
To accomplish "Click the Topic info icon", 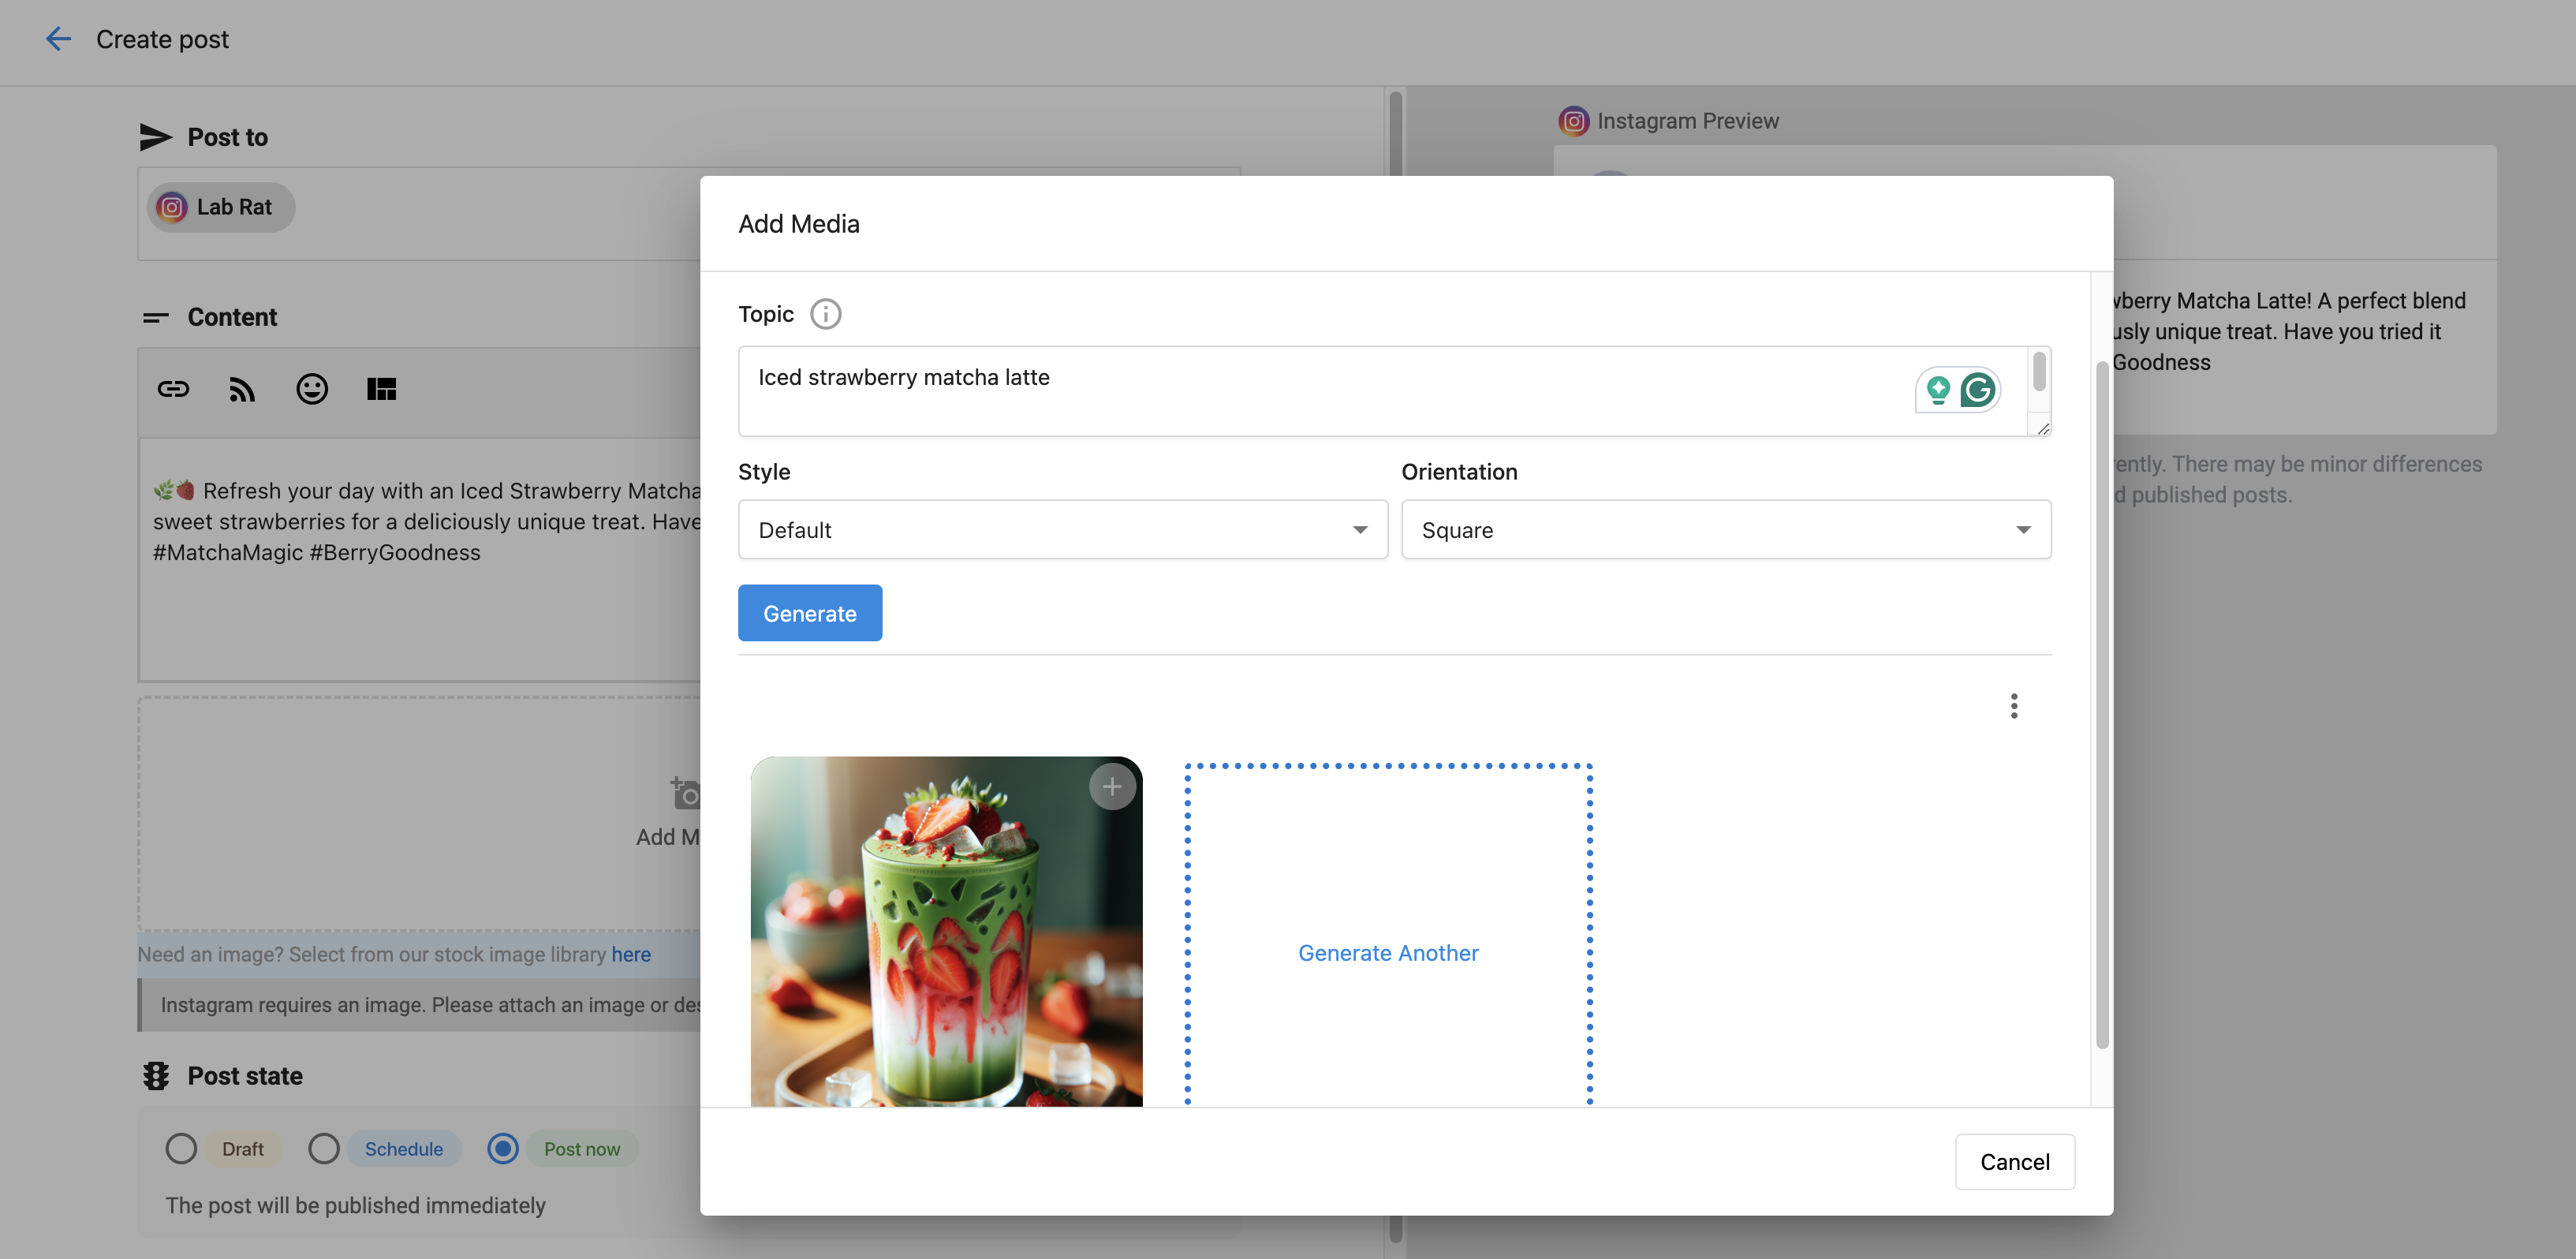I will [x=825, y=314].
